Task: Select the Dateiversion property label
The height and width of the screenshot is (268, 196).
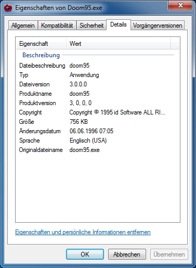Action: [34, 84]
